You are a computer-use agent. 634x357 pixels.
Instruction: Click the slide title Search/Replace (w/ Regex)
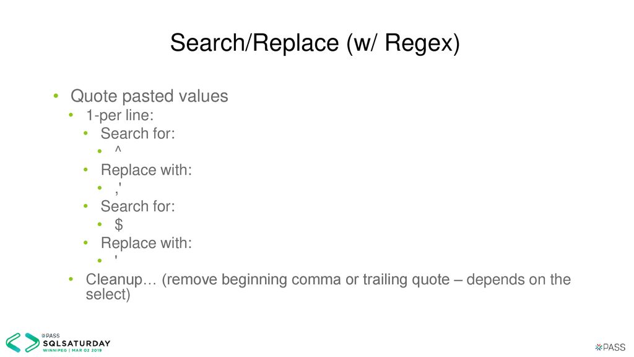click(x=315, y=43)
